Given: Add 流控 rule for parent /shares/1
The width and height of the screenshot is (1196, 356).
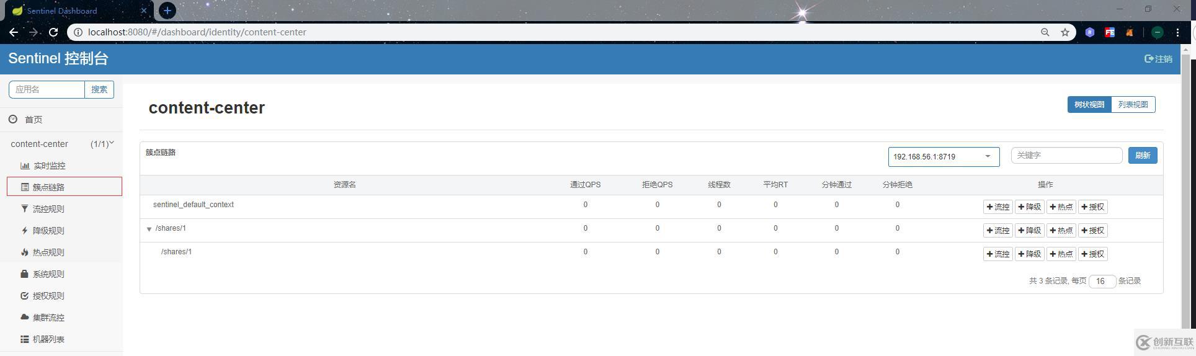Looking at the screenshot, I should tap(998, 231).
